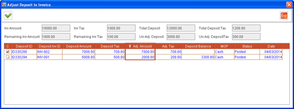Click the INV-002 invoice ID cell
This screenshot has height=109, width=294.
pyautogui.click(x=50, y=52)
